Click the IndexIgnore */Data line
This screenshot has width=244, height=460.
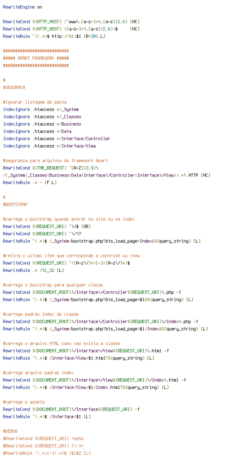[x=37, y=132]
